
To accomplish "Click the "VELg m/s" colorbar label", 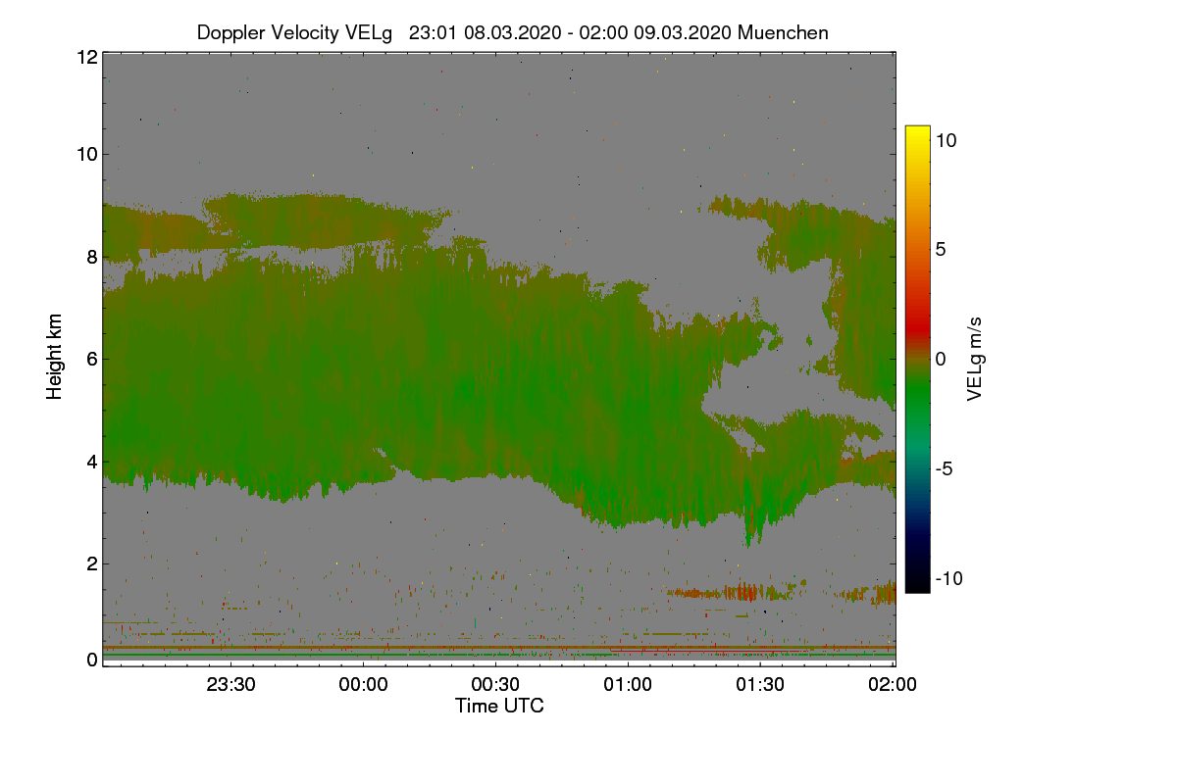I will [x=974, y=358].
